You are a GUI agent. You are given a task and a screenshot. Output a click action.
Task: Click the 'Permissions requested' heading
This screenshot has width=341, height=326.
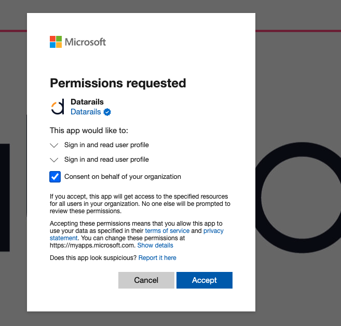pyautogui.click(x=118, y=83)
